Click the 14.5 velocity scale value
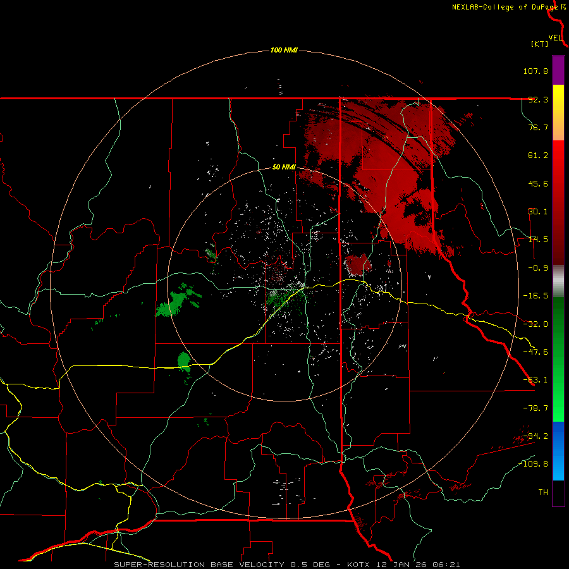Viewport: 569px width, 569px height. tap(538, 240)
